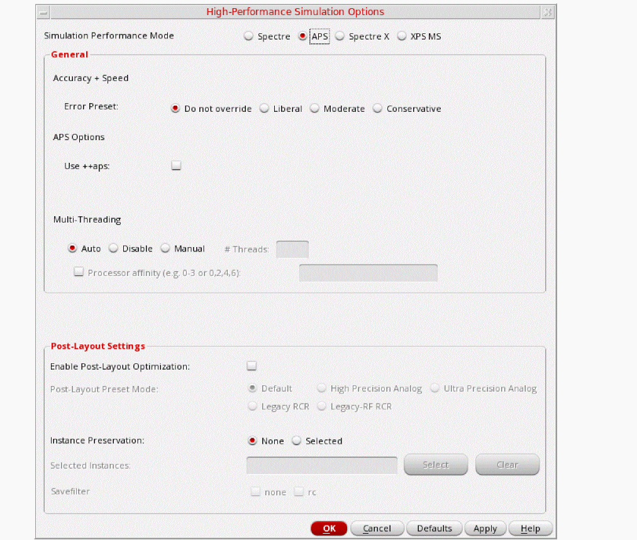Open the window menu icon in title bar
637x540 pixels.
tap(43, 12)
